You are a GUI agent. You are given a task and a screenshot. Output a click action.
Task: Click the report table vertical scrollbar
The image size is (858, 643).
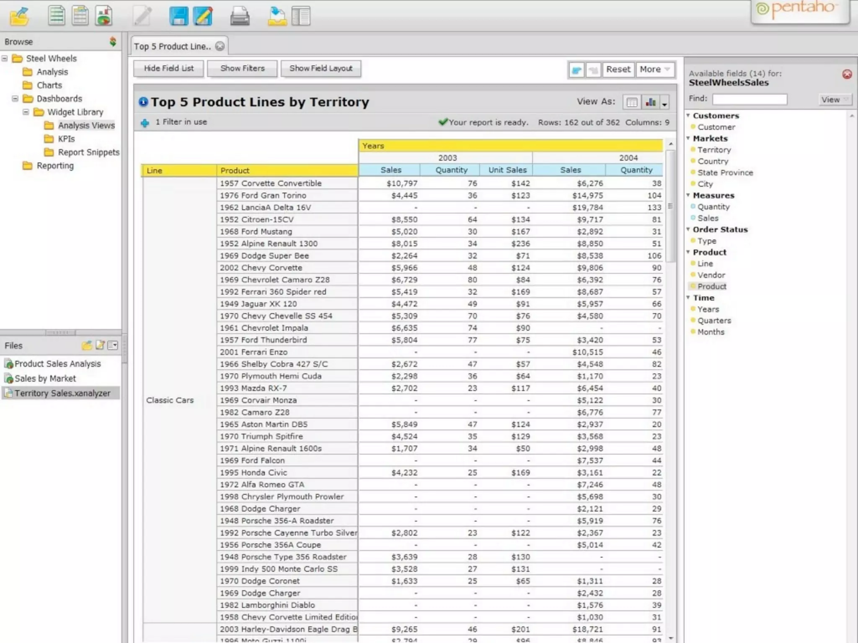(671, 205)
